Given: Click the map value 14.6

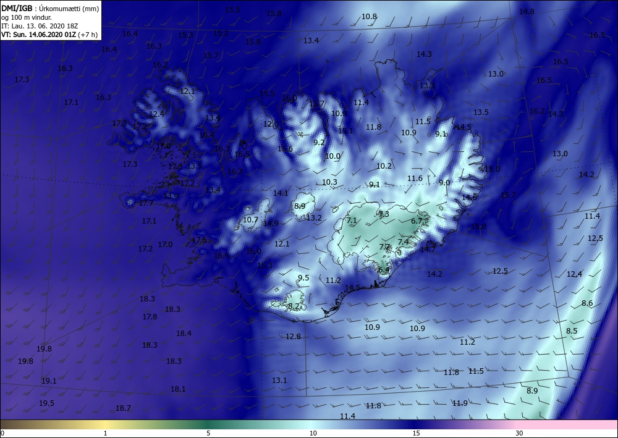Looking at the screenshot, I should click(x=469, y=198).
